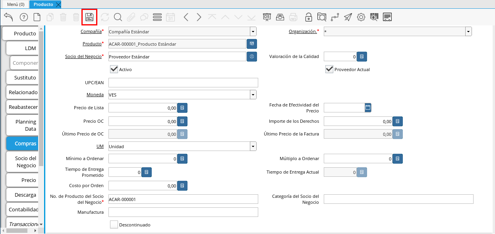Enable the Descontinuado checkbox
This screenshot has width=495, height=234.
click(114, 224)
